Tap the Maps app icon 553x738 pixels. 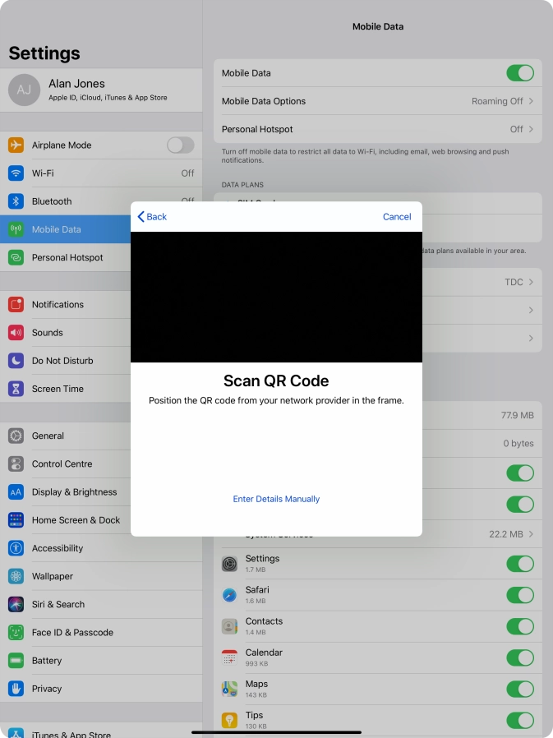230,689
